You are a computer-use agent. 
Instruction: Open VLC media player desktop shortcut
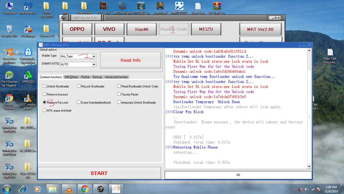[28, 102]
